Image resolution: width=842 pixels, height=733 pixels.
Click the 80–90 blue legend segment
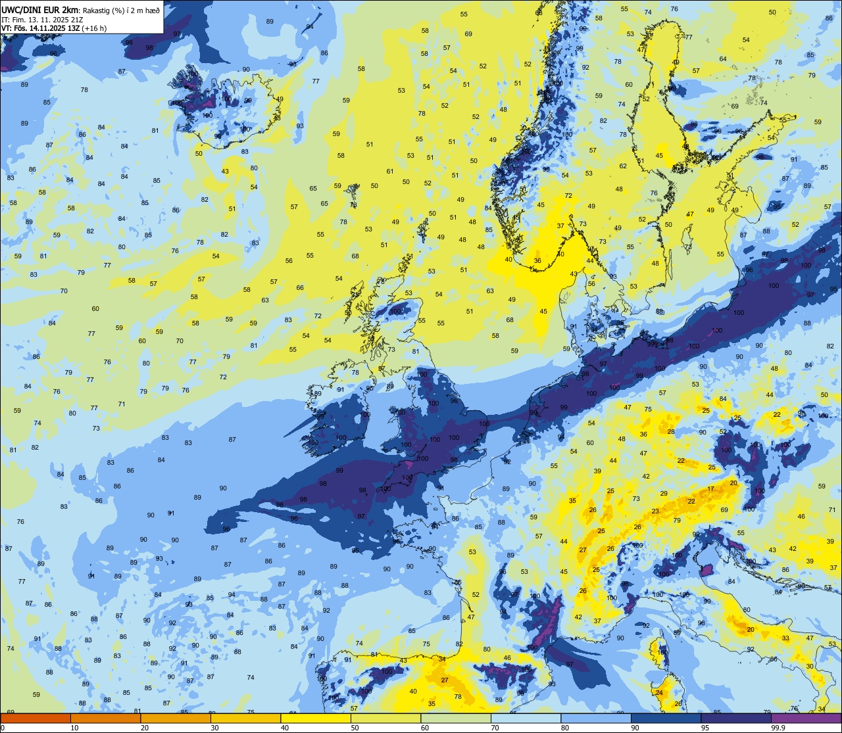point(596,718)
